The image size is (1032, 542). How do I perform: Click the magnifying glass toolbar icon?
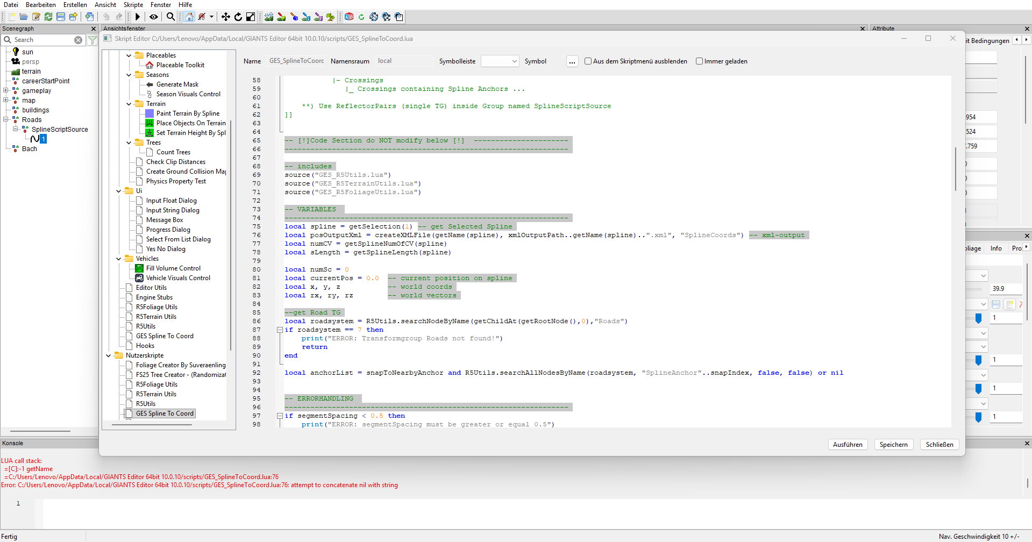pos(170,17)
